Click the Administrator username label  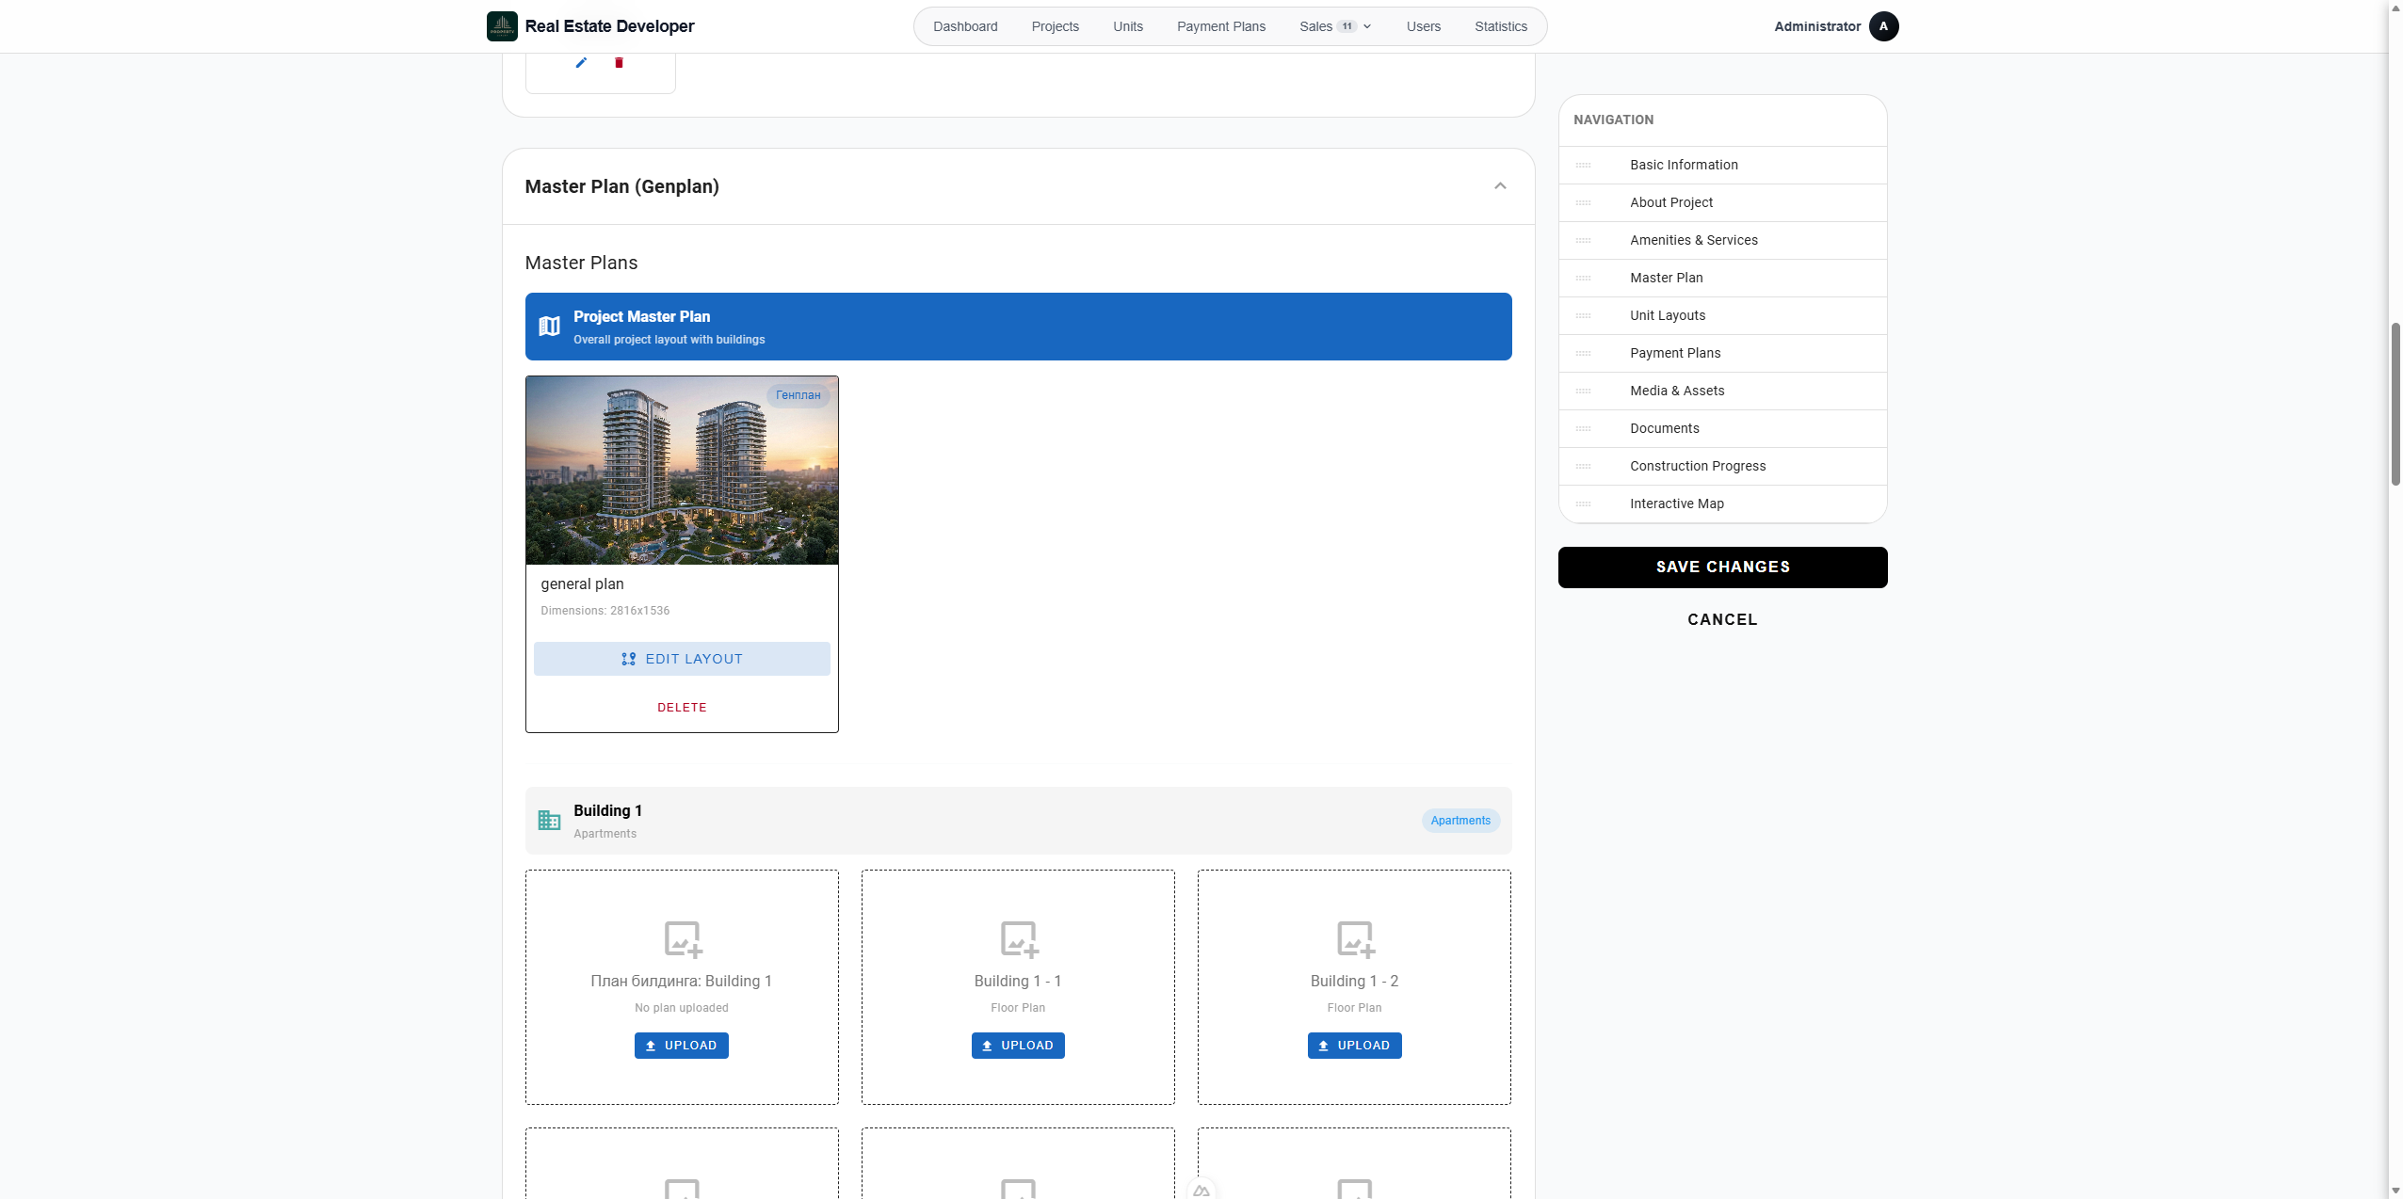coord(1816,26)
